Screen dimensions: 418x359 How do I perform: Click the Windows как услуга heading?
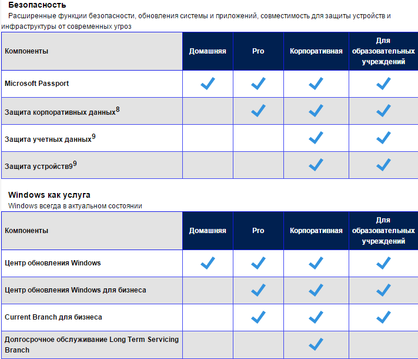click(49, 195)
